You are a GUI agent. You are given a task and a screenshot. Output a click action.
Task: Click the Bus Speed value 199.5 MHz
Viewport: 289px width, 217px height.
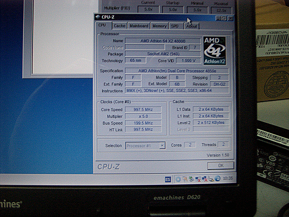[143, 123]
